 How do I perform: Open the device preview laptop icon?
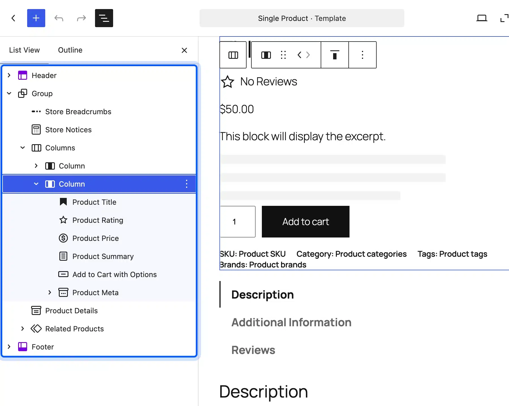pos(482,18)
